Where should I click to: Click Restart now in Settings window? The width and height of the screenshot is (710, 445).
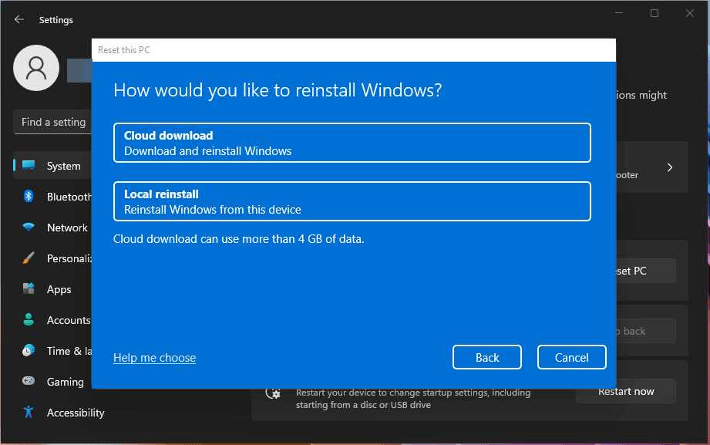(626, 391)
